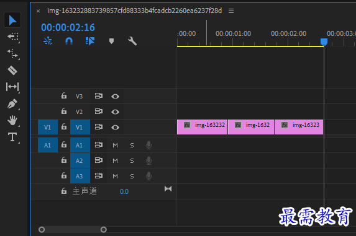Screen dimensions: 356x236
Task: Toggle A2 track targeting
Action: point(80,160)
